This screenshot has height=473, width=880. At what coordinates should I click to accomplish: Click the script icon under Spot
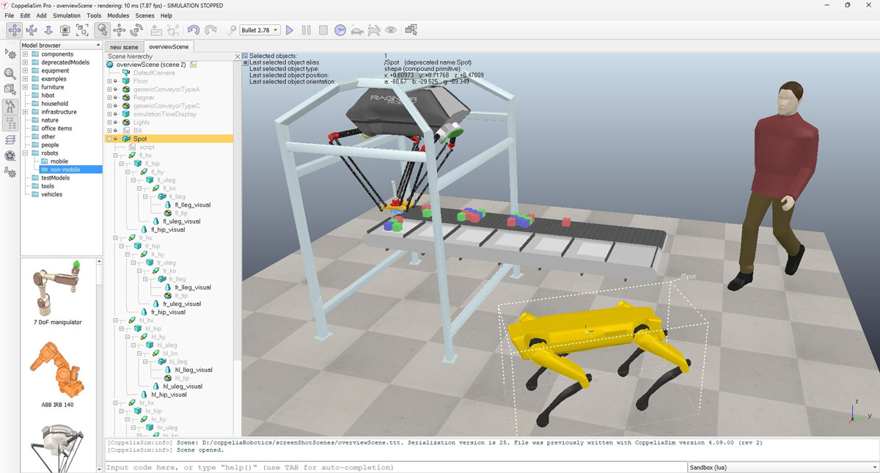(x=133, y=147)
